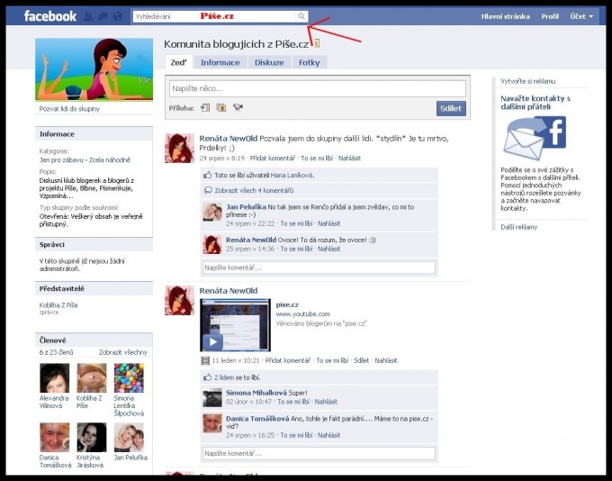
Task: Click the search magnifier button
Action: coord(301,16)
